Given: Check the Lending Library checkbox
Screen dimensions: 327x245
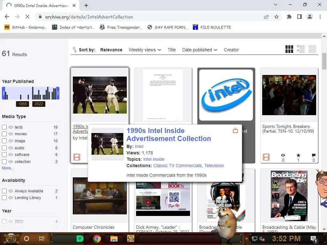Looking at the screenshot, I should tap(4, 197).
